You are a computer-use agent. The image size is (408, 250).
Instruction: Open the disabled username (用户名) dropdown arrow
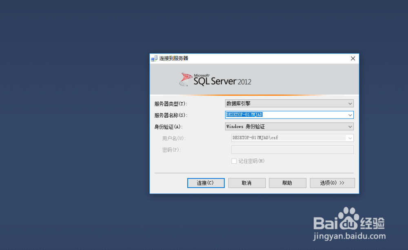350,138
